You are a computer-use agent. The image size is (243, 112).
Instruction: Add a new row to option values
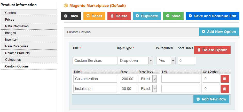[211, 99]
